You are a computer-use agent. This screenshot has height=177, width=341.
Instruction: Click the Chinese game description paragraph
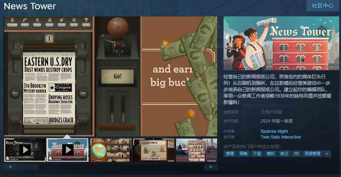[x=277, y=89]
